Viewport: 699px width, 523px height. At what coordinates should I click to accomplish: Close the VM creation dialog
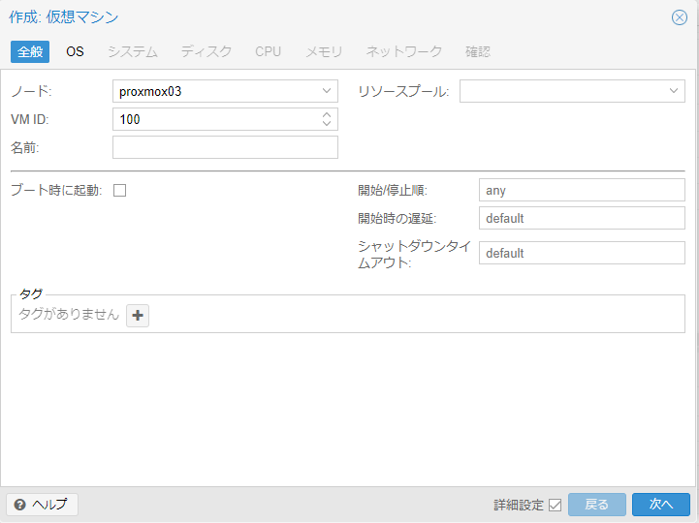click(679, 17)
